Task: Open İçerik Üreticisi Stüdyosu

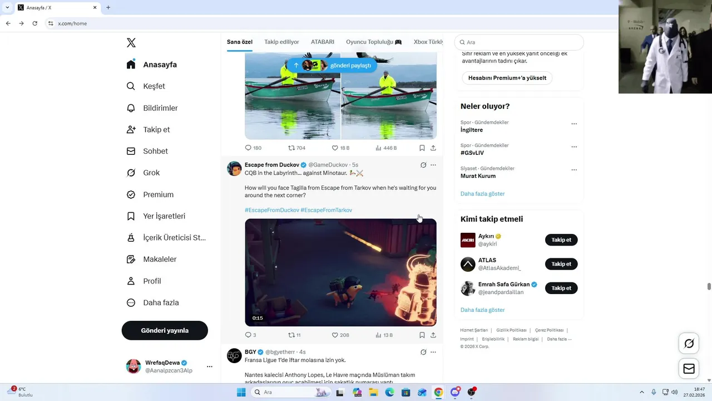Action: [x=166, y=238]
